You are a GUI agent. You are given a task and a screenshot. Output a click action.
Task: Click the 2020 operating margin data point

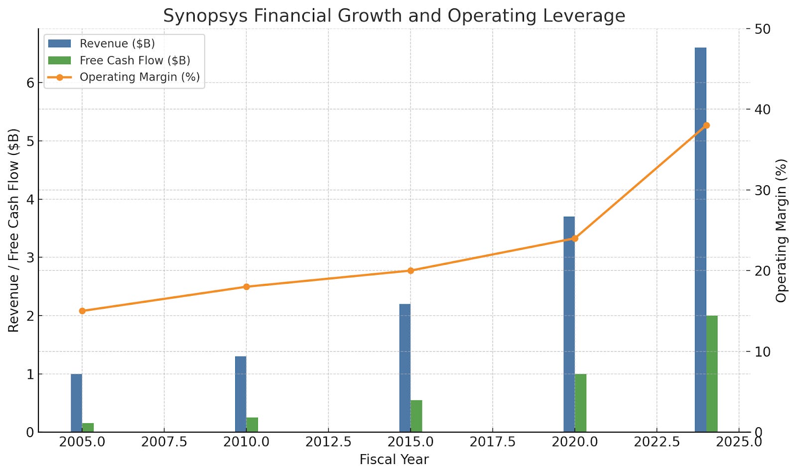[575, 238]
